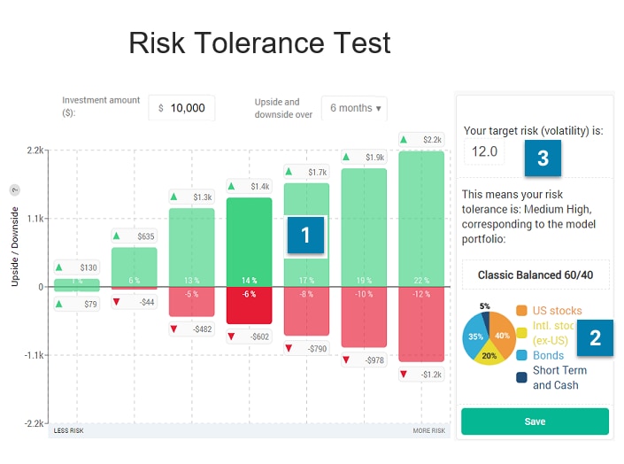The height and width of the screenshot is (464, 624).
Task: Select the -12 % red downside bar
Action: point(421,324)
